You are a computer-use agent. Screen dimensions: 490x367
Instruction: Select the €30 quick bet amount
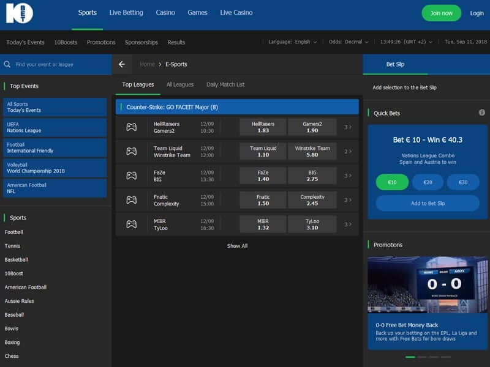tap(463, 182)
